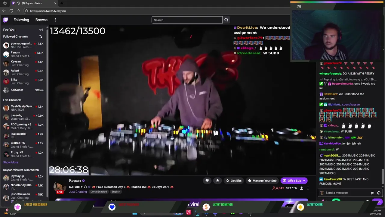385x217 pixels.
Task: Select the caseoh_ avatar in sidebar
Action: click(6, 117)
